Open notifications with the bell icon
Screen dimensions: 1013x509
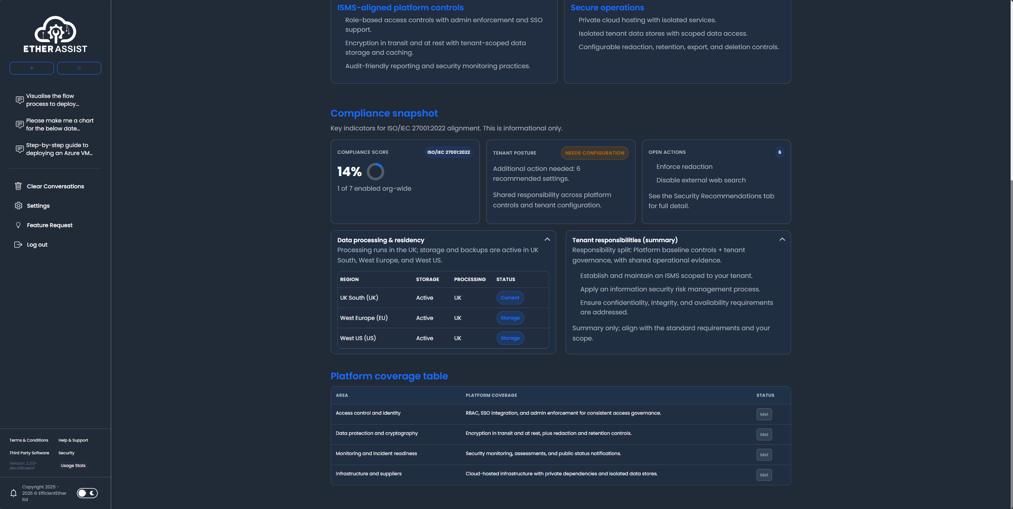click(x=13, y=493)
